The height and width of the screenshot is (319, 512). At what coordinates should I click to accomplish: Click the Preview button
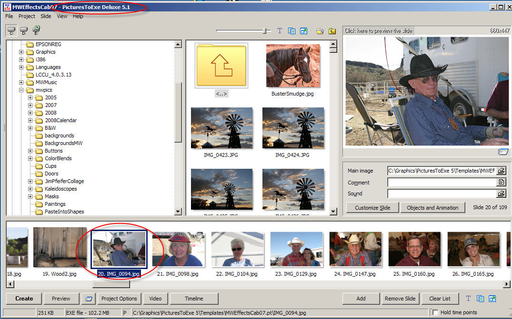[61, 299]
